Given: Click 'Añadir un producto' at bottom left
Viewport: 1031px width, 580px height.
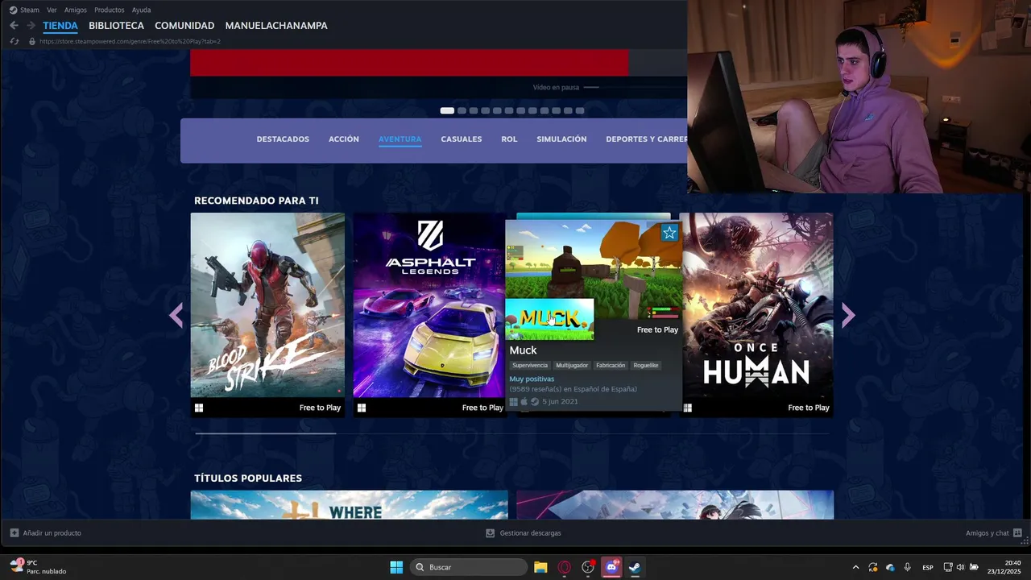Looking at the screenshot, I should (x=46, y=533).
